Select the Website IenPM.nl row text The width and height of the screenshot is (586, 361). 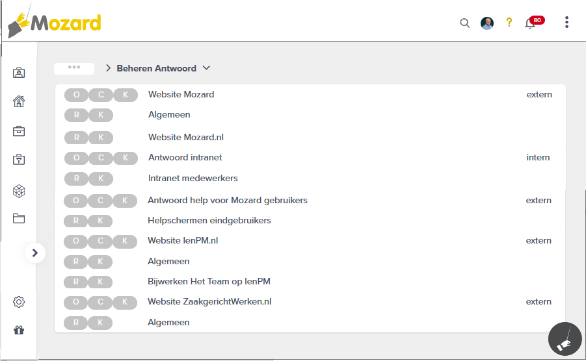[183, 240]
